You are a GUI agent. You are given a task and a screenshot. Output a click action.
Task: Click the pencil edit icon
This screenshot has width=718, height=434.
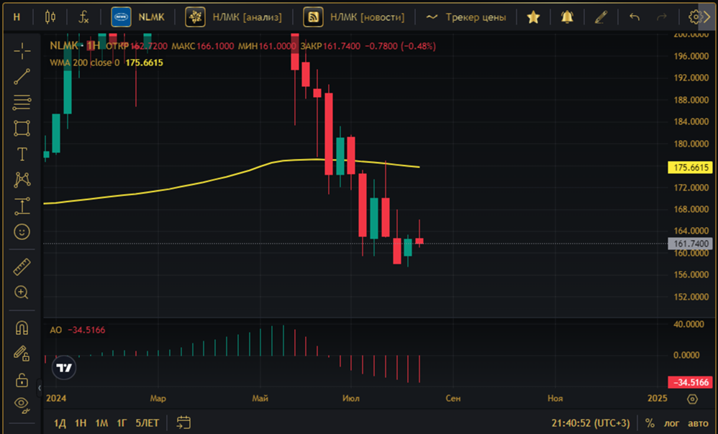point(601,17)
